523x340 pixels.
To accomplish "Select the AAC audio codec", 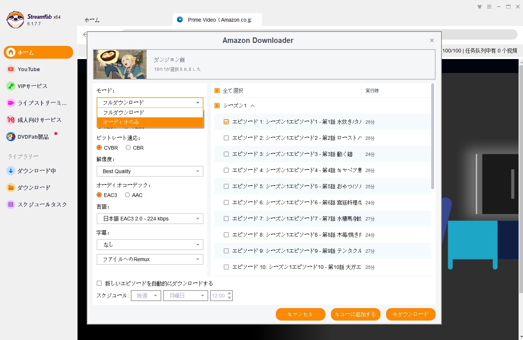I will [x=127, y=195].
